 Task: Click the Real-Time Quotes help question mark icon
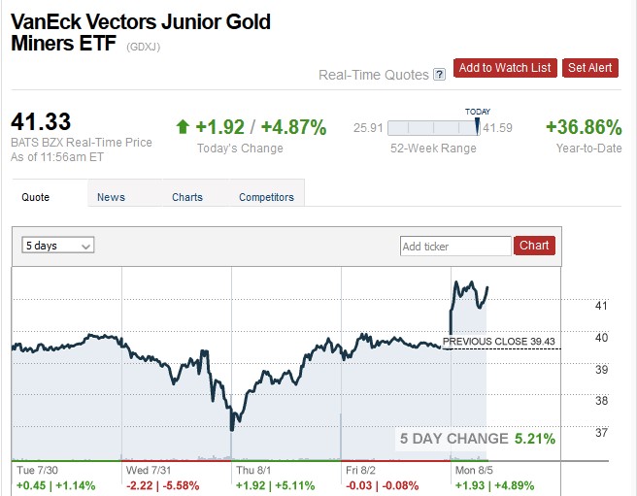point(439,74)
